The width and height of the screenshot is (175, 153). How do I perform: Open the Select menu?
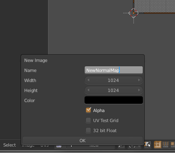pos(10,145)
